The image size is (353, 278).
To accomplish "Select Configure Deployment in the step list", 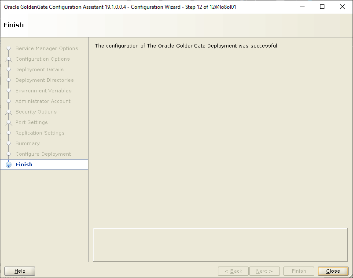I will 43,154.
